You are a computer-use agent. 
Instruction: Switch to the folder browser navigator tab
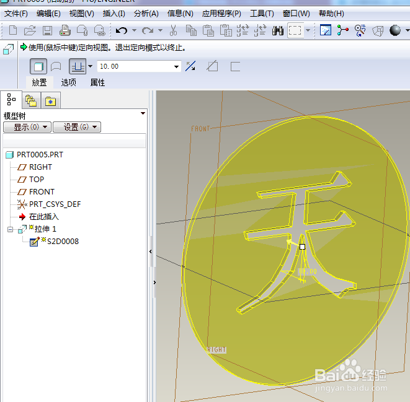click(31, 100)
